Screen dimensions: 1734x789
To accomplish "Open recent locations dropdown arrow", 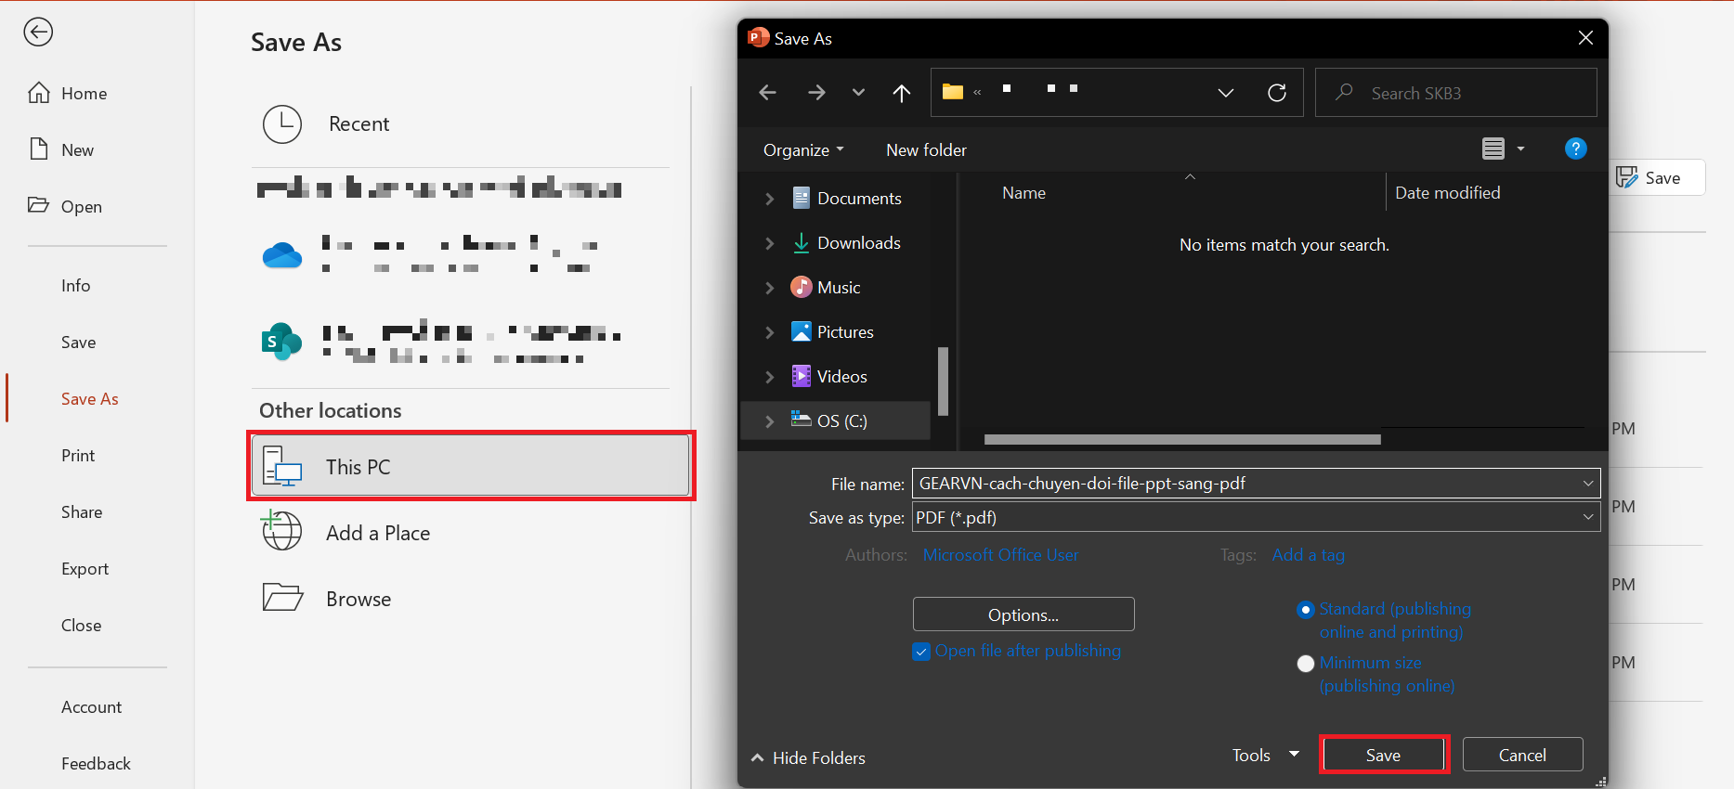I will (858, 93).
